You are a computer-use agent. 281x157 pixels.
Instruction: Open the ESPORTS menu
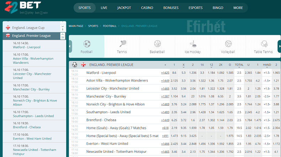pos(196,8)
